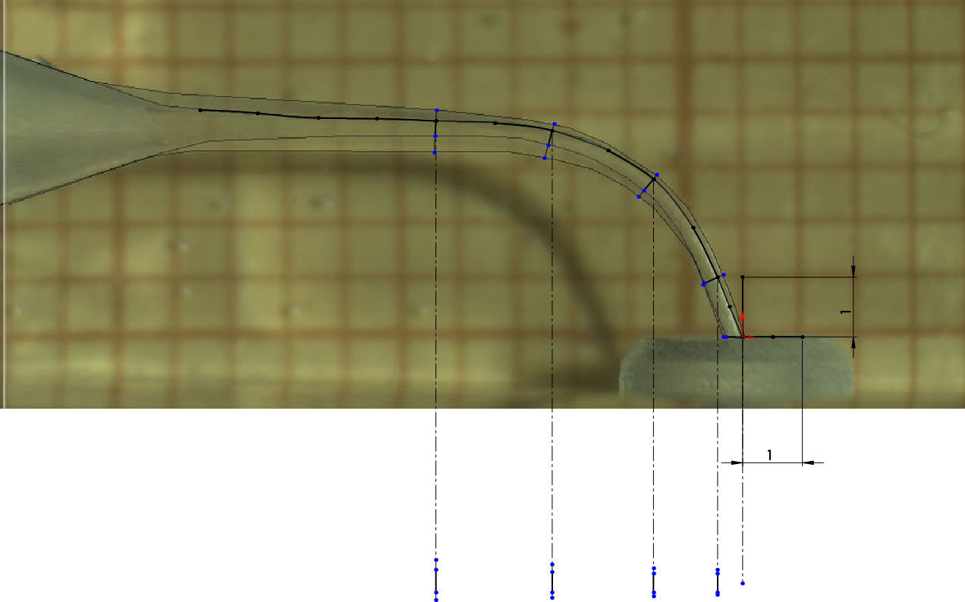The width and height of the screenshot is (965, 602).
Task: Select right endpoint of horizontal line from origin
Action: 802,337
